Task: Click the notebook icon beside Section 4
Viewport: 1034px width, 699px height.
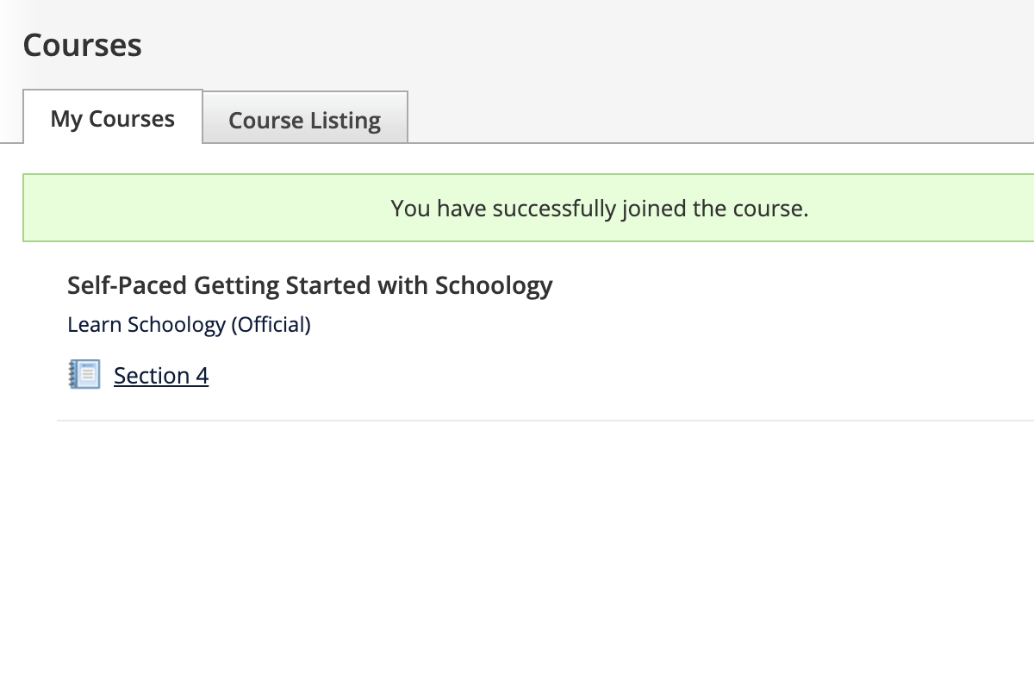Action: point(84,375)
